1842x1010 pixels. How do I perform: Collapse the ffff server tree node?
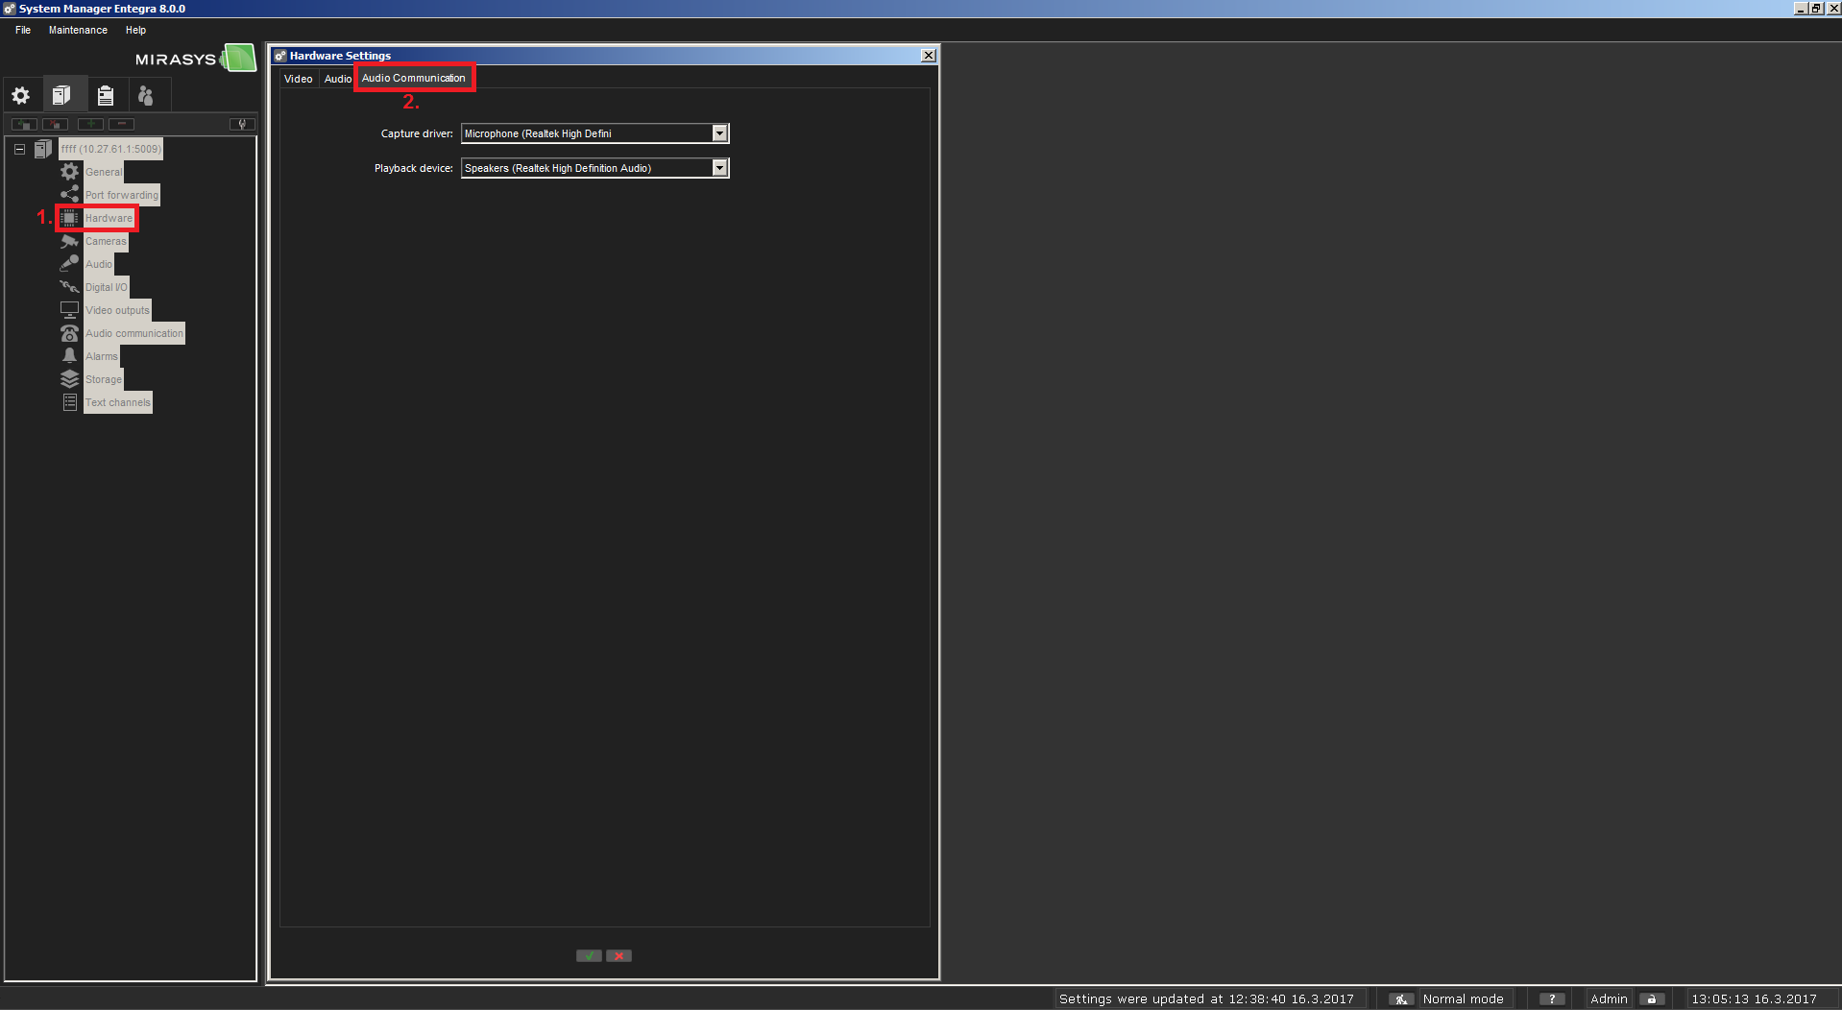click(x=19, y=149)
